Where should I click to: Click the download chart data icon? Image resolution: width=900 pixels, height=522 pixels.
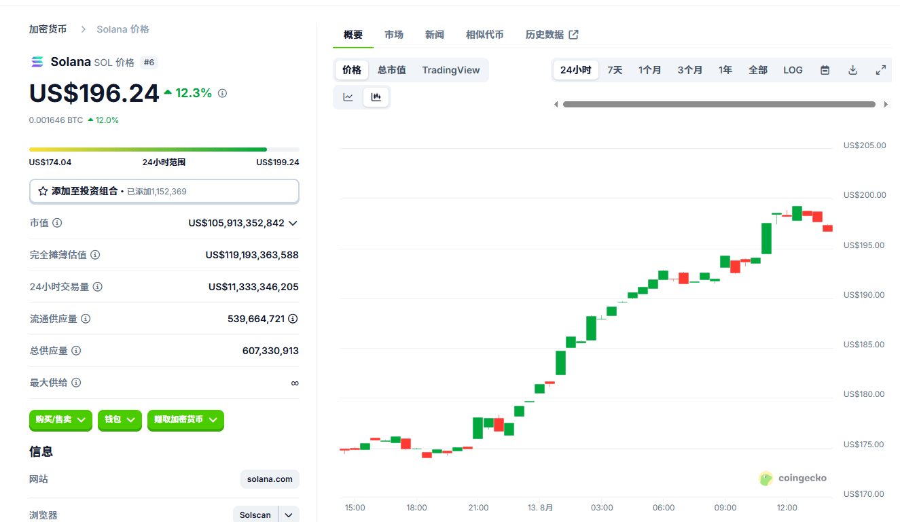(x=853, y=70)
